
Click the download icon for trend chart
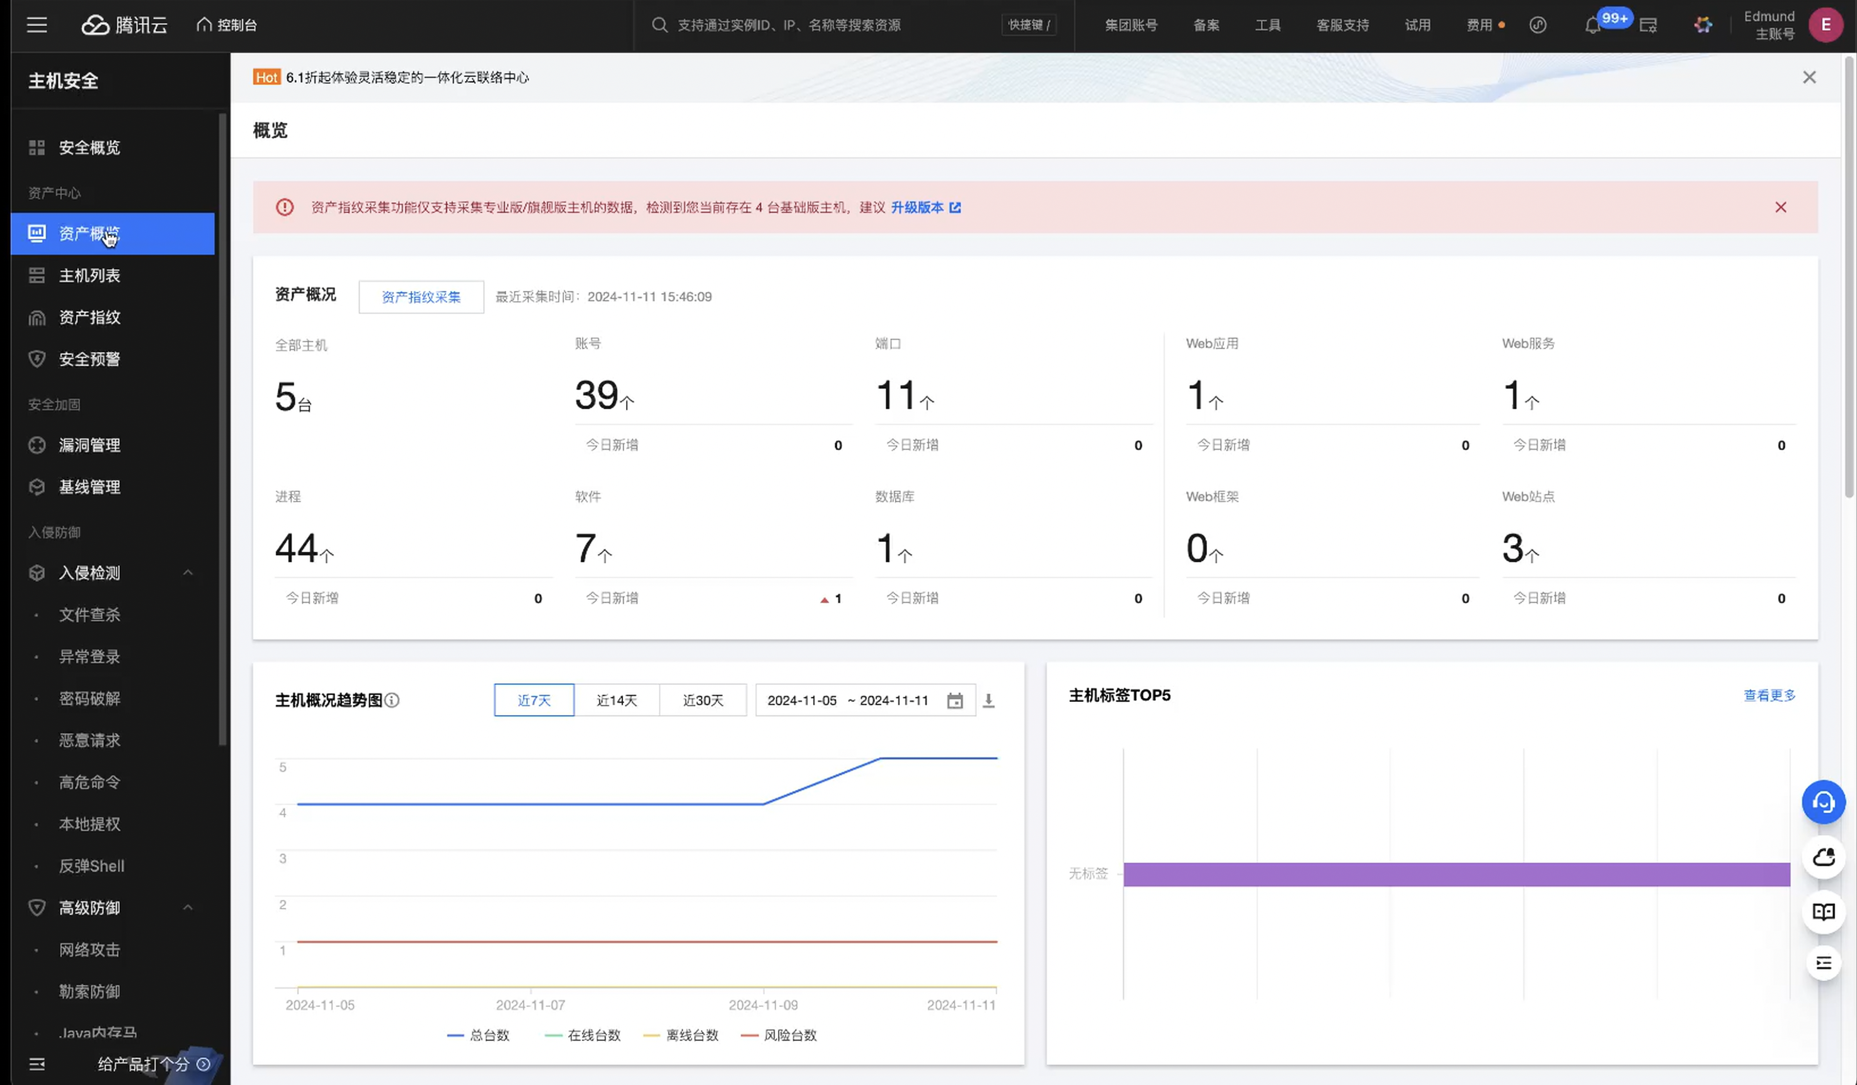989,700
